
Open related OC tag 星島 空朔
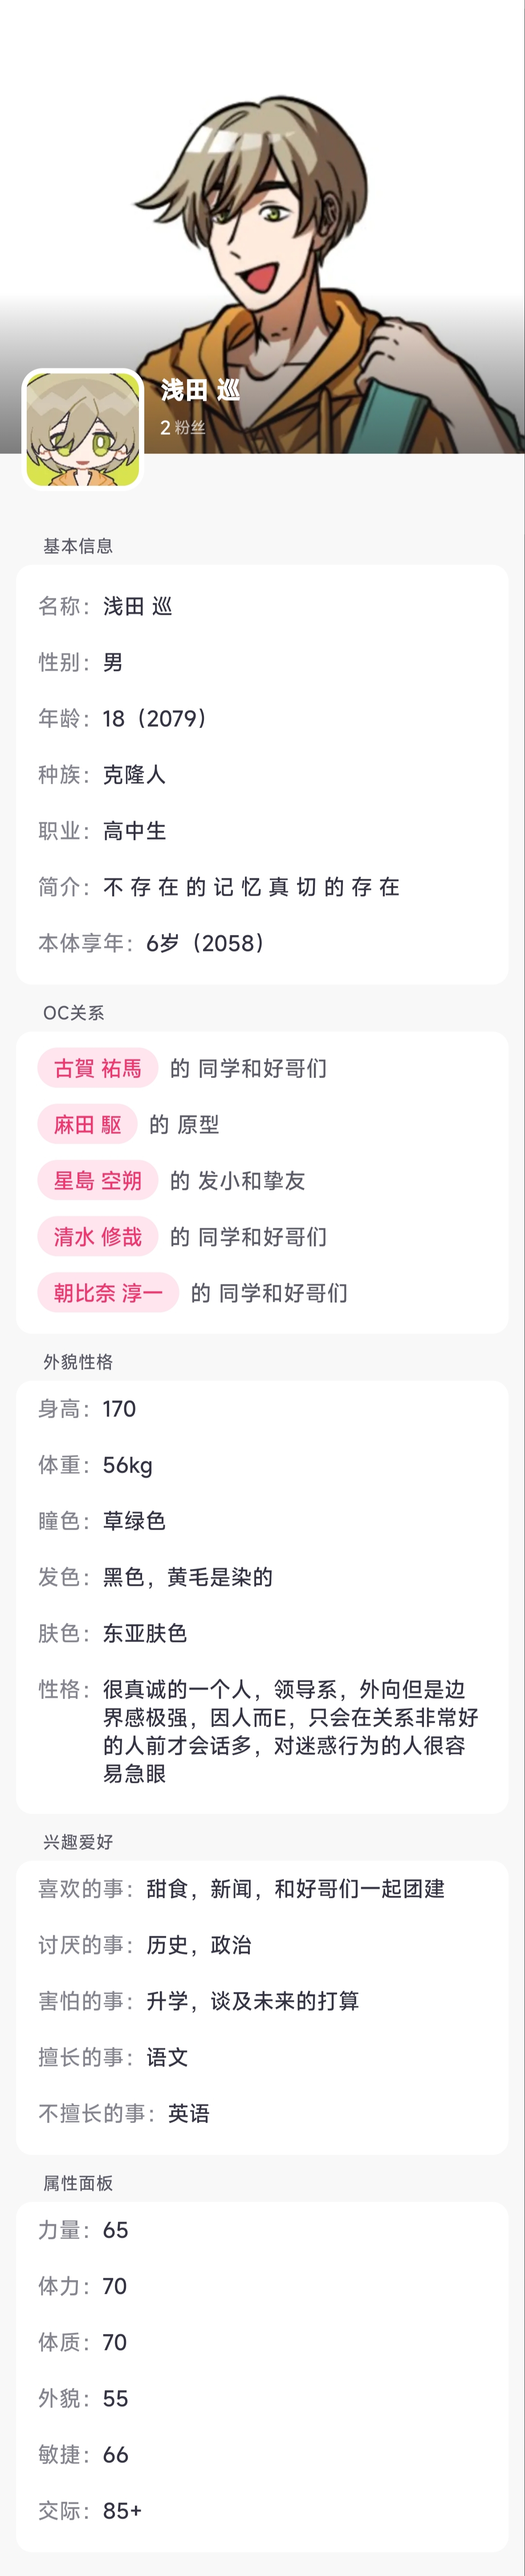[98, 1180]
